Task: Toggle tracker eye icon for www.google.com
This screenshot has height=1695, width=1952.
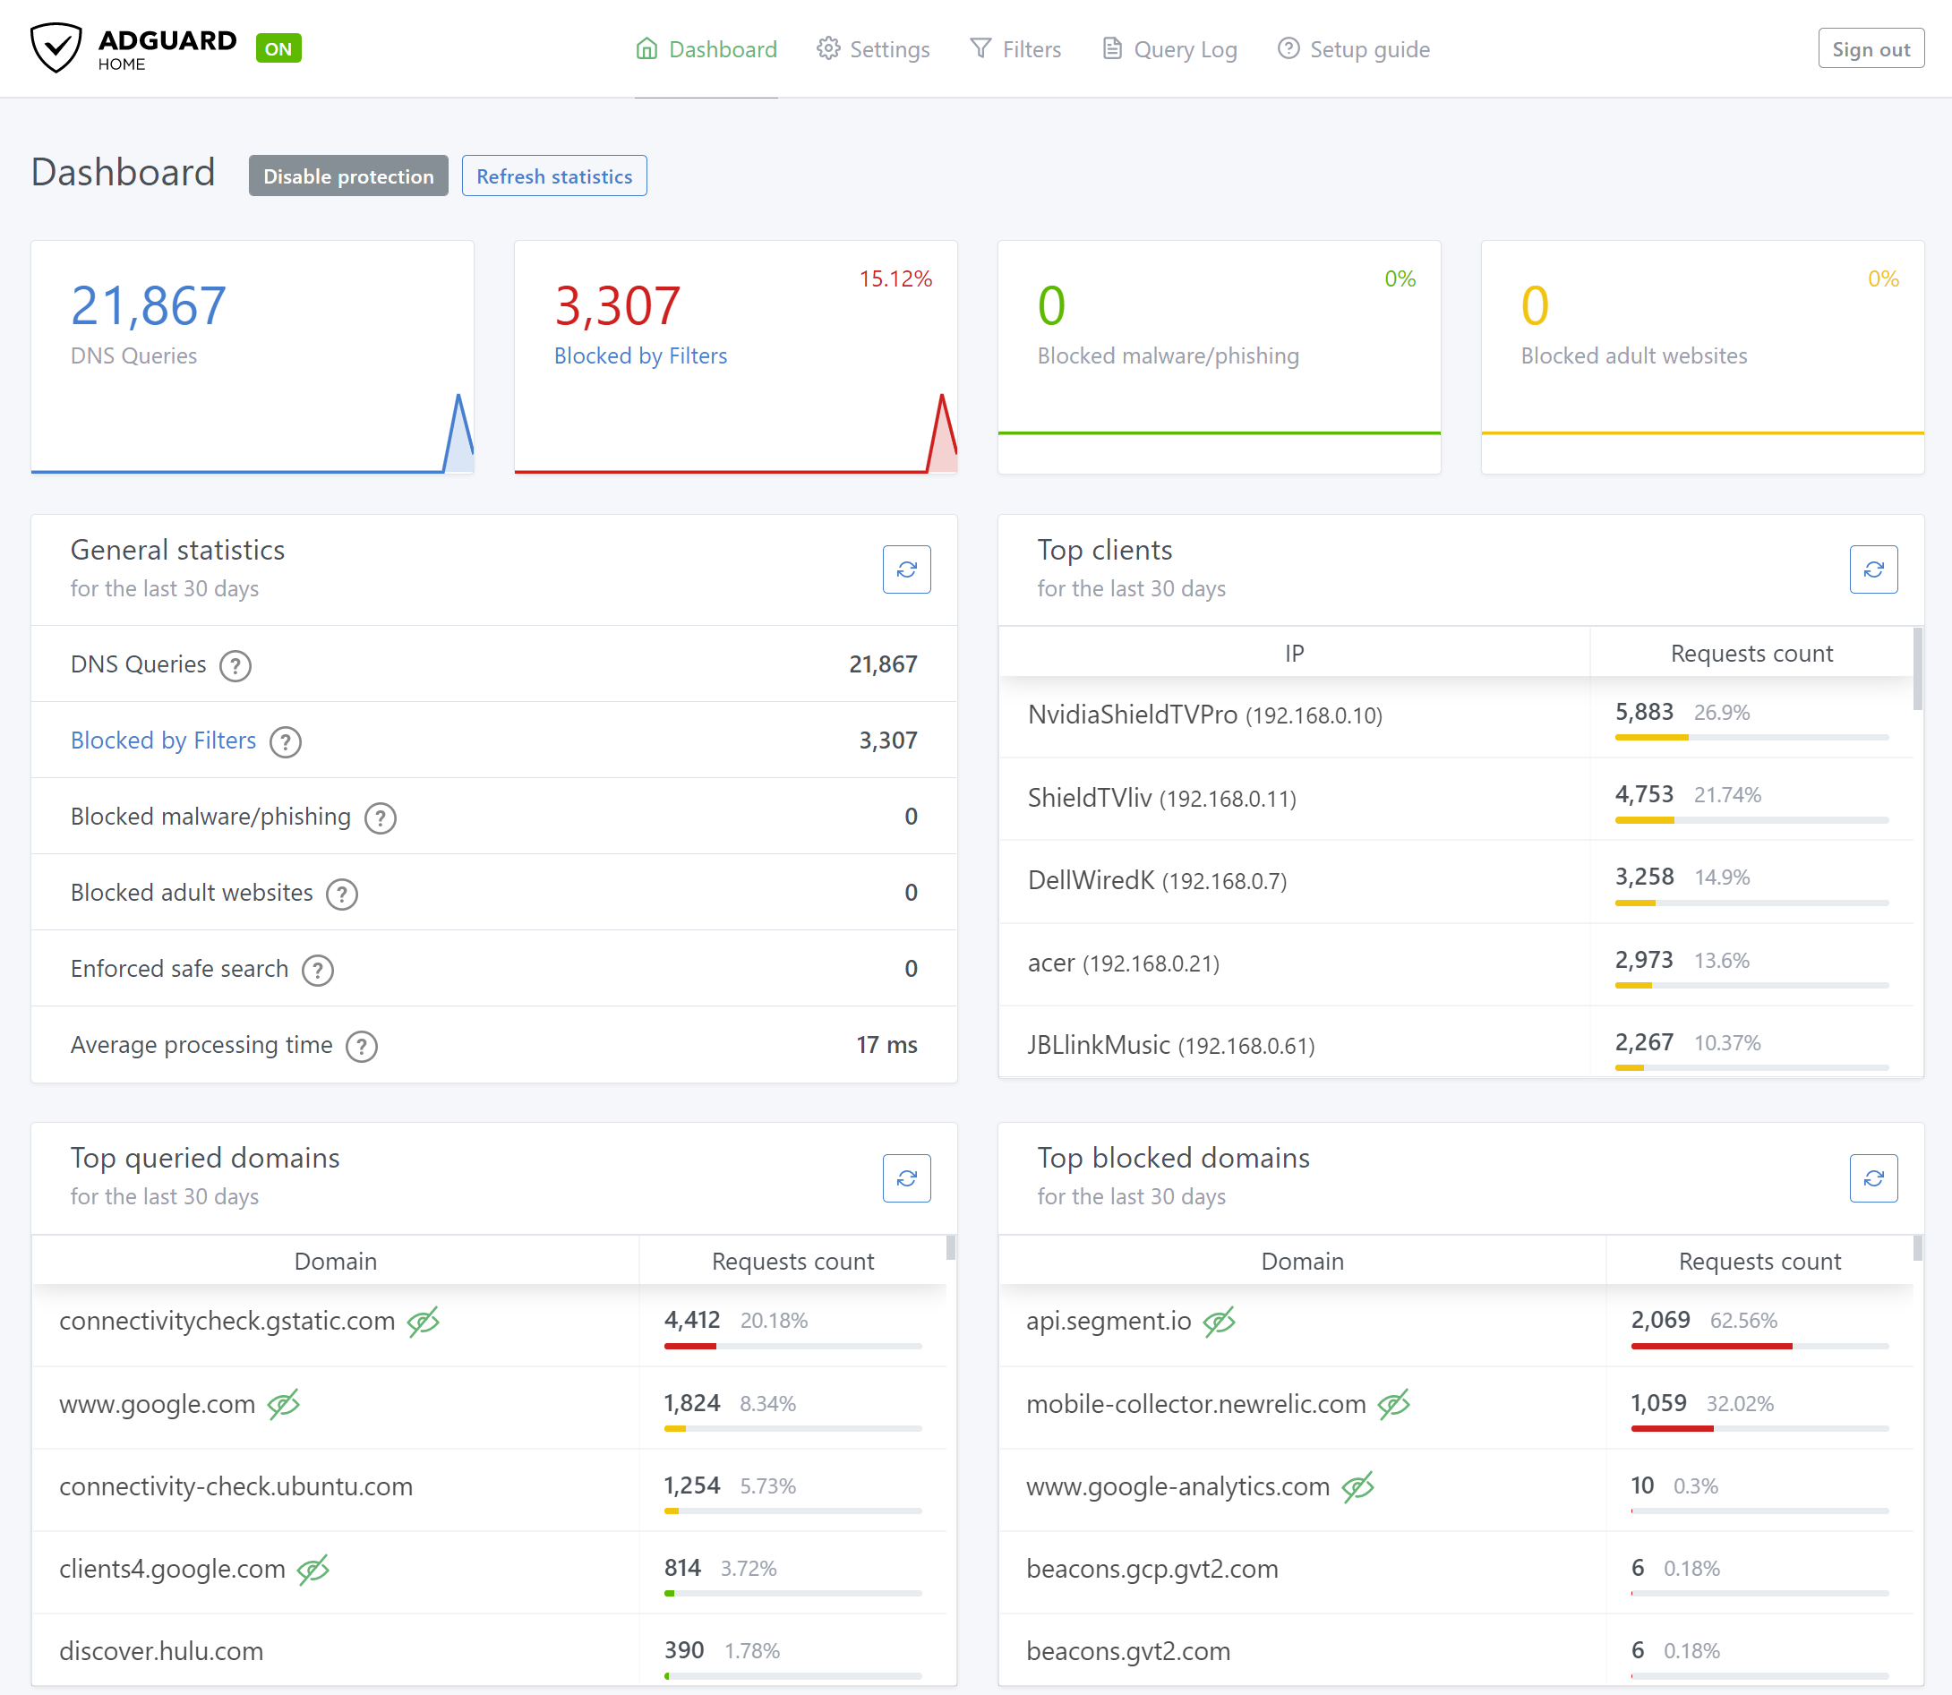Action: [284, 1405]
